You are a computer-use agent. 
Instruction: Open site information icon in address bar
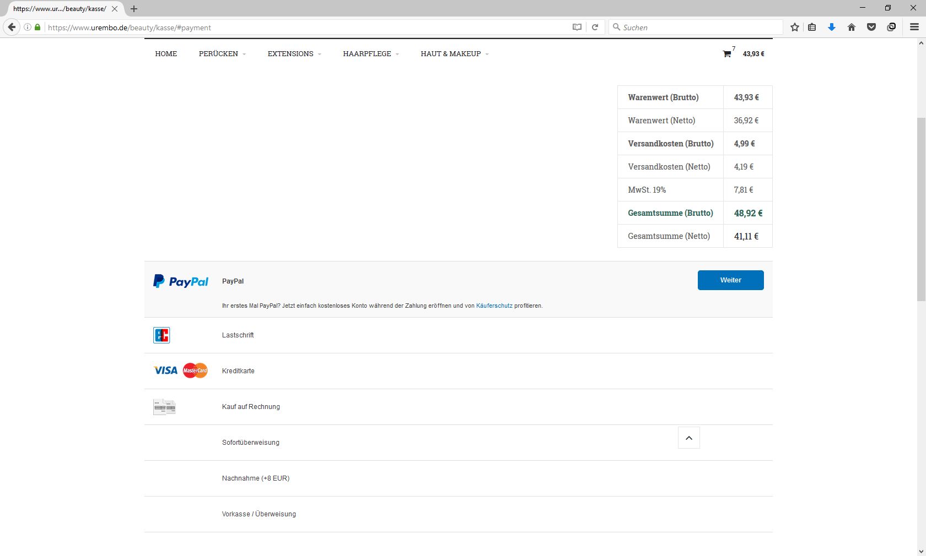point(27,27)
